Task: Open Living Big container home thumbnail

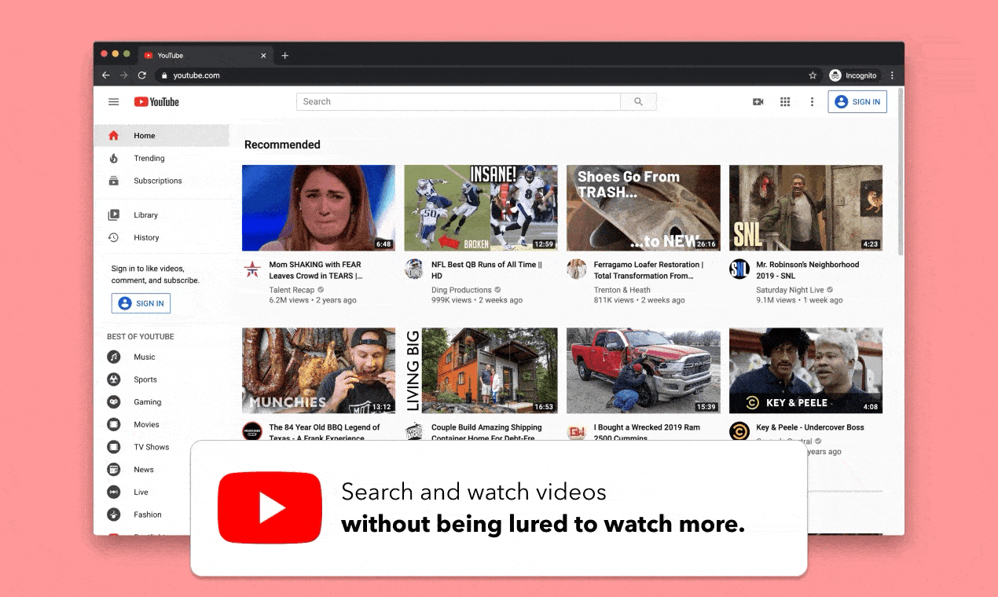Action: [481, 371]
